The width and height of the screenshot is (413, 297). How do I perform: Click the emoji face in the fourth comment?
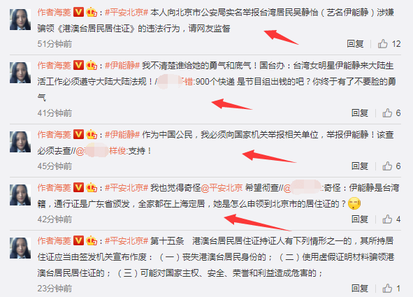pos(354,204)
